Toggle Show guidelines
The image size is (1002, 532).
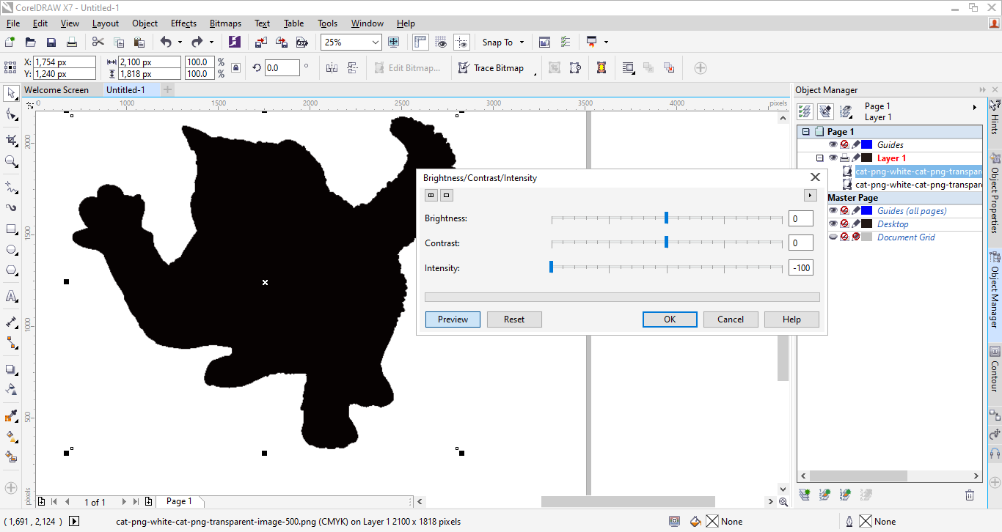point(461,42)
